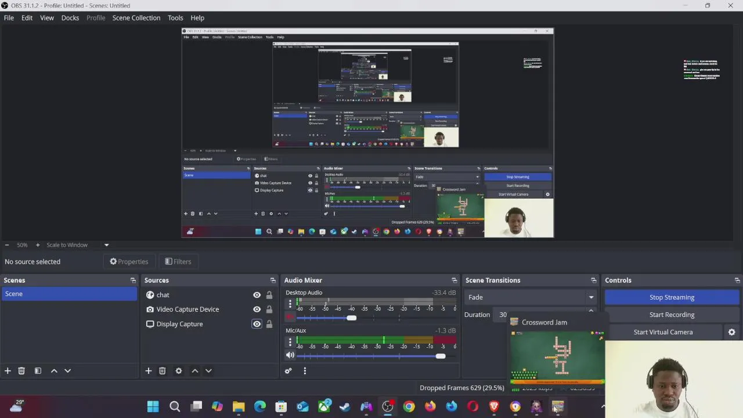The image size is (743, 418).
Task: Click Crossword Jam taskbar preview thumbnail
Action: coord(557,358)
